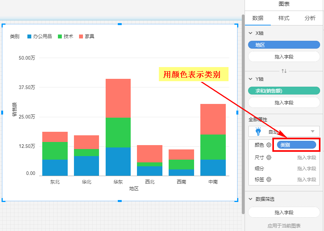Click the lightbulb auto chart type icon

coord(258,131)
